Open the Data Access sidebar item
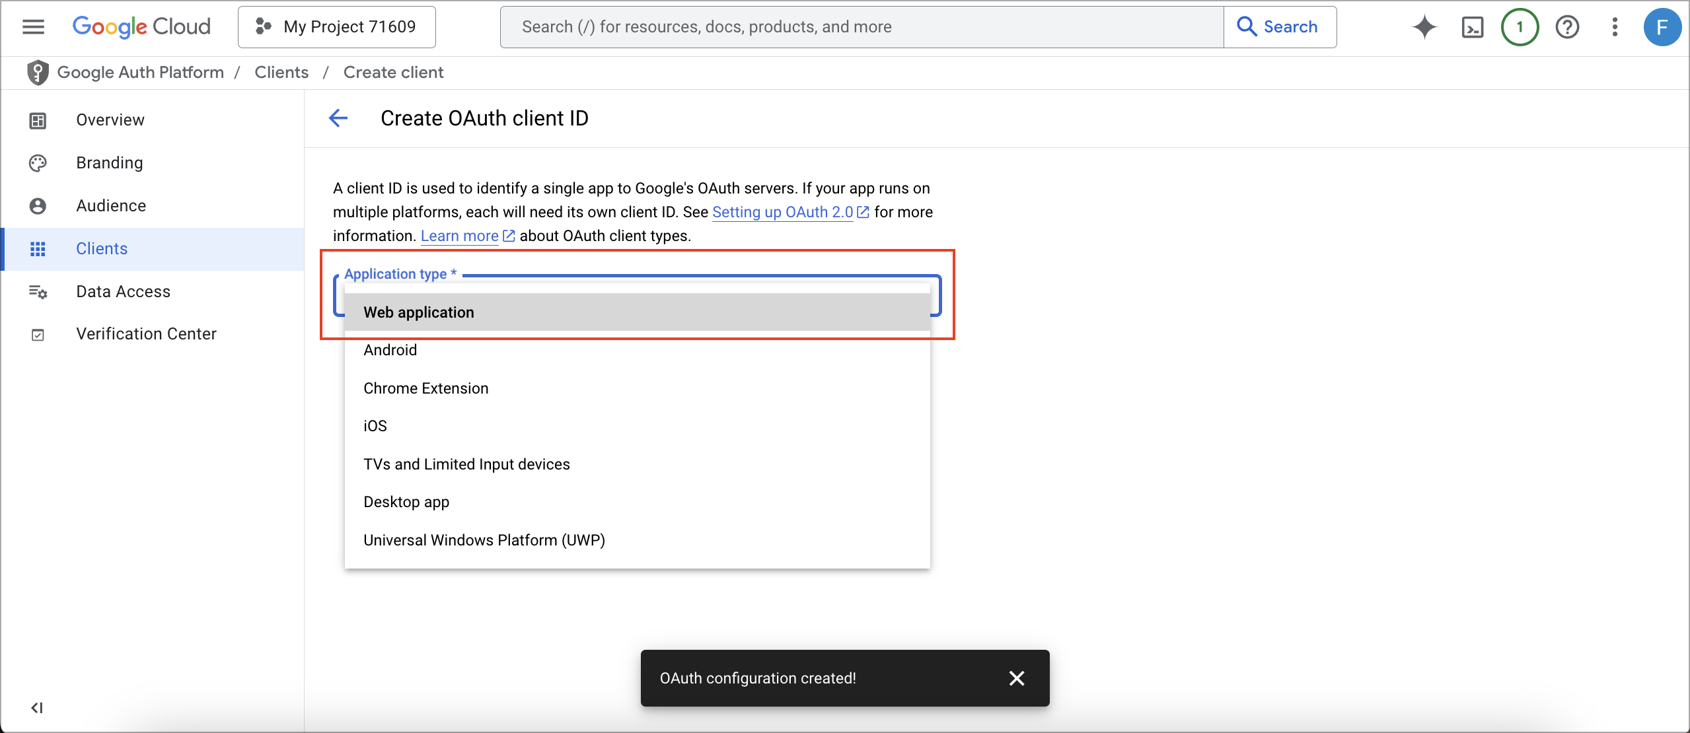Viewport: 1690px width, 733px height. [153, 292]
